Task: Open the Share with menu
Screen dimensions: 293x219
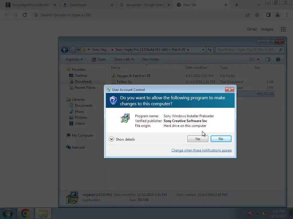Action: (124, 59)
